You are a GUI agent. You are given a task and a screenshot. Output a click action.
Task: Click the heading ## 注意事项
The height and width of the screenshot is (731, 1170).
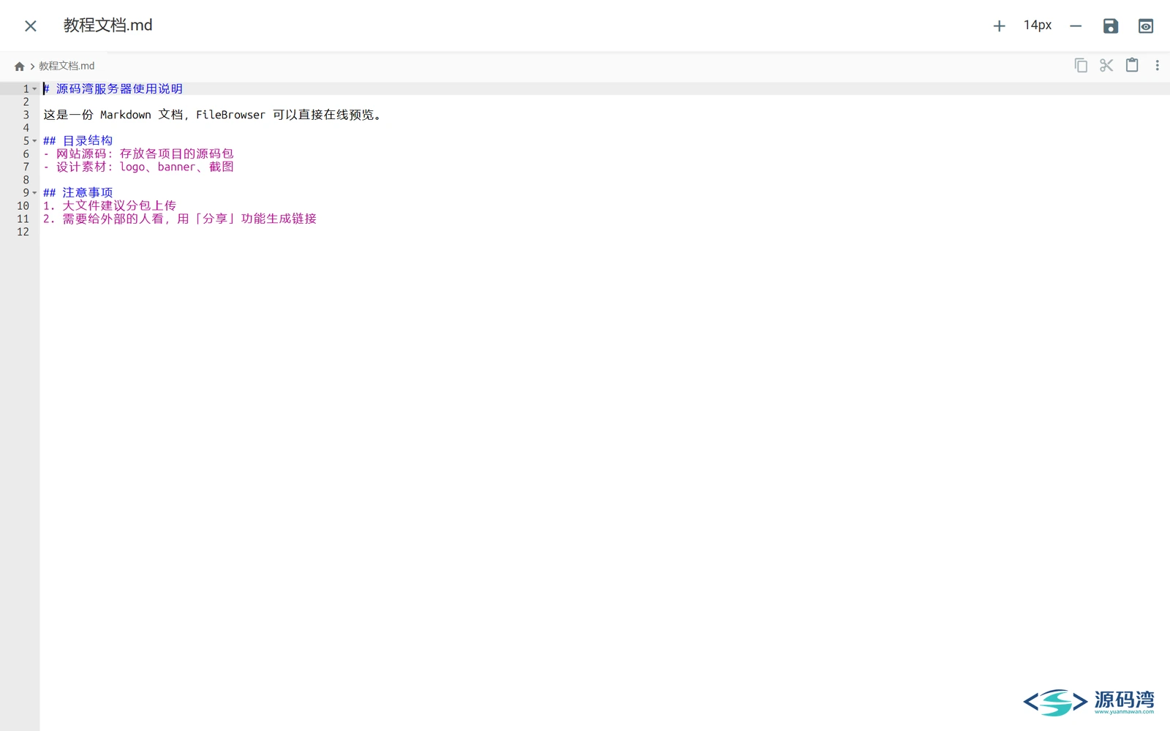point(78,193)
